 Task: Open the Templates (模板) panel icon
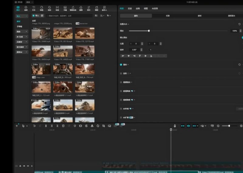97,8
